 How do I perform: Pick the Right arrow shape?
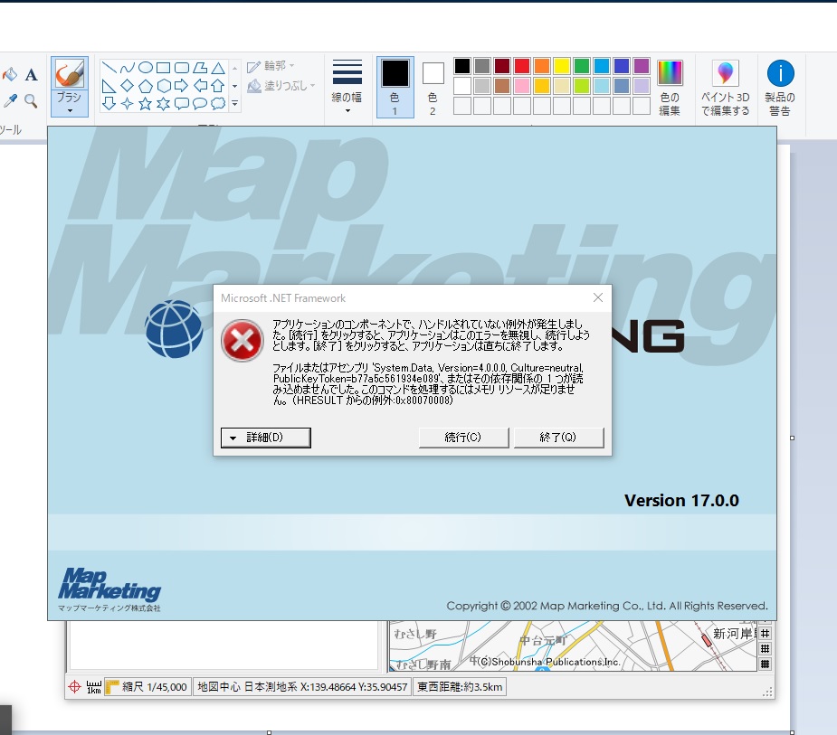(x=182, y=86)
